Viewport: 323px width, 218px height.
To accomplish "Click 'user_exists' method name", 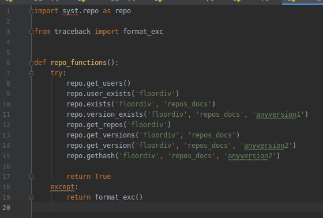I will click(x=108, y=94).
